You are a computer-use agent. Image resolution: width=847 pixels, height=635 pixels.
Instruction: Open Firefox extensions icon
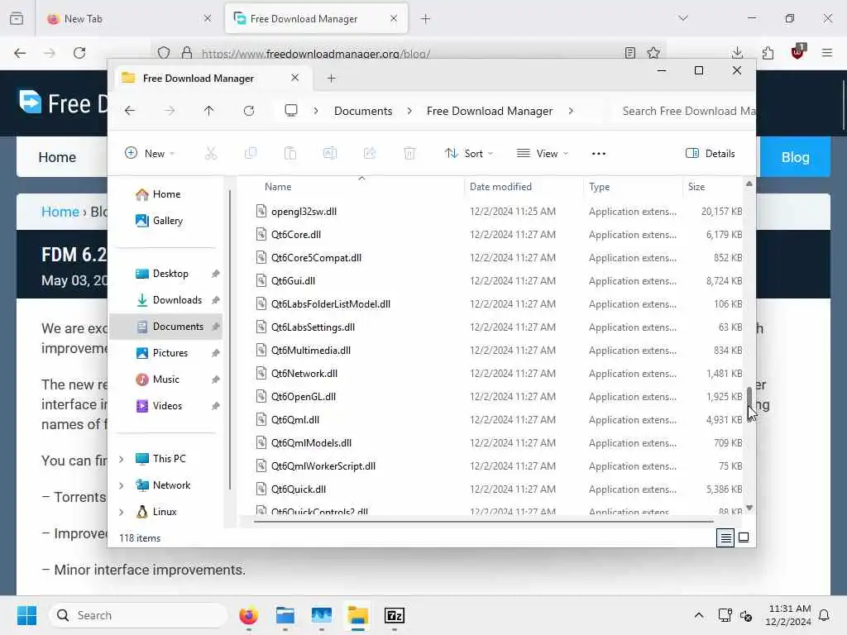click(768, 53)
